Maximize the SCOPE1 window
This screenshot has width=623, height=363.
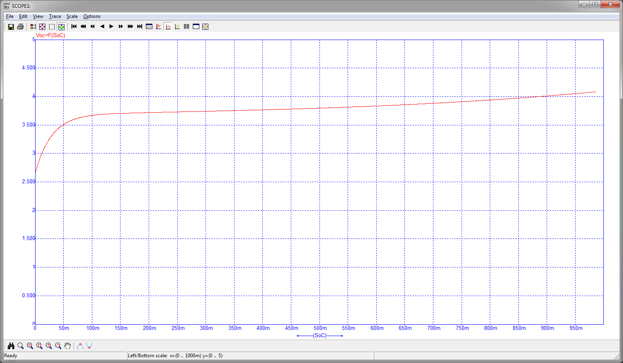click(x=595, y=4)
